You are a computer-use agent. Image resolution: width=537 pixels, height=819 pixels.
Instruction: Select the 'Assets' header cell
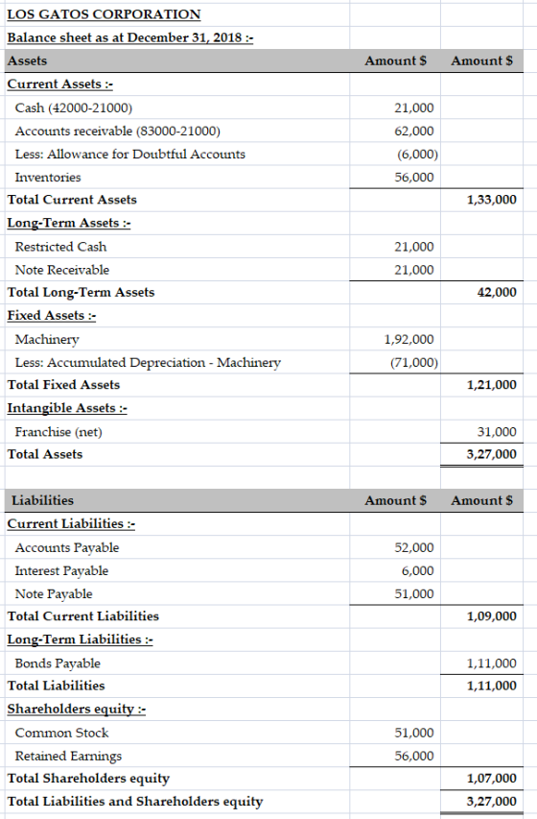coord(27,60)
